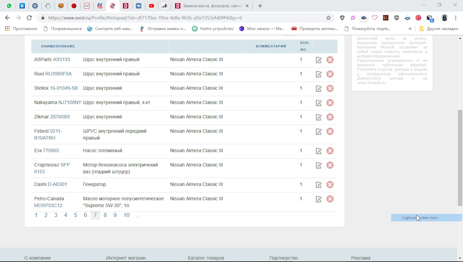Screen dimensions: 463x262
Task: Switch to the Замена масла, фильтров tab
Action: [212, 6]
